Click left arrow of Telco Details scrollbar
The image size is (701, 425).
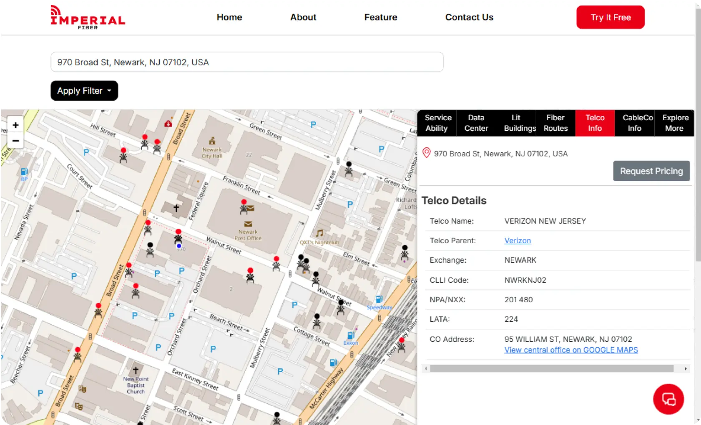pos(425,369)
